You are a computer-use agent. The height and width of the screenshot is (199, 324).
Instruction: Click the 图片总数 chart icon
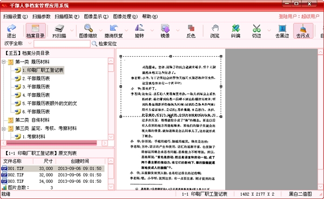tap(4, 188)
